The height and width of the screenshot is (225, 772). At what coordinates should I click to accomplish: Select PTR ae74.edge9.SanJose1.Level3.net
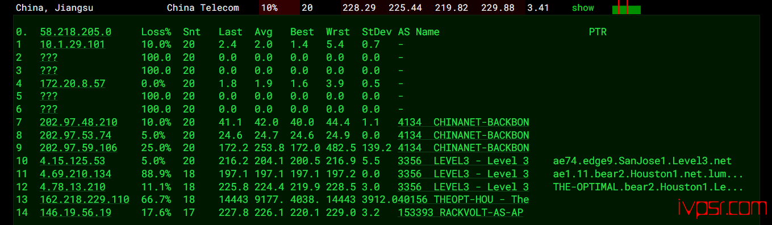tap(642, 161)
